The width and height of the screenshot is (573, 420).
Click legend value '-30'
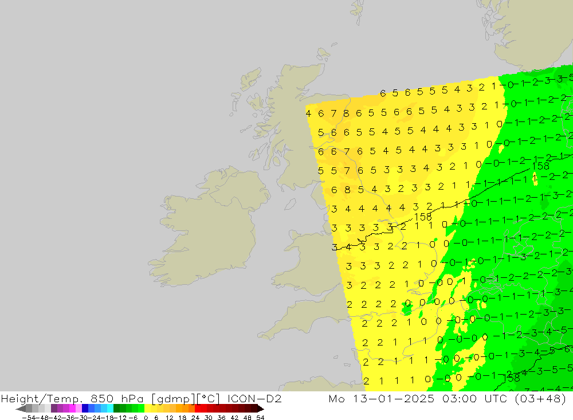[81, 418]
